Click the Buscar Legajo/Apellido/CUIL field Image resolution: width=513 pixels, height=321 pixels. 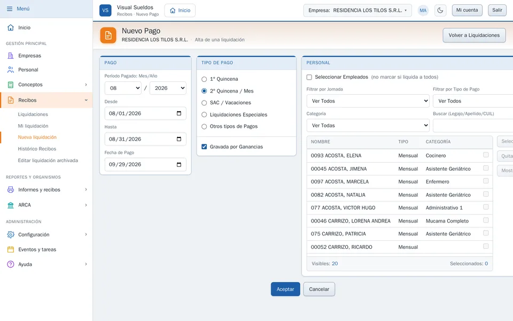tap(473, 125)
